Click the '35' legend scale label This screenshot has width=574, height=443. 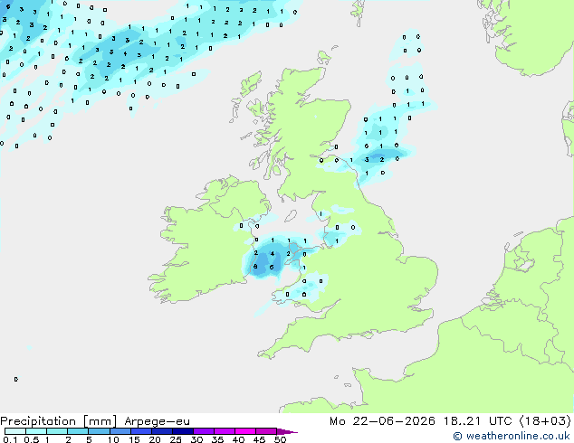217,439
